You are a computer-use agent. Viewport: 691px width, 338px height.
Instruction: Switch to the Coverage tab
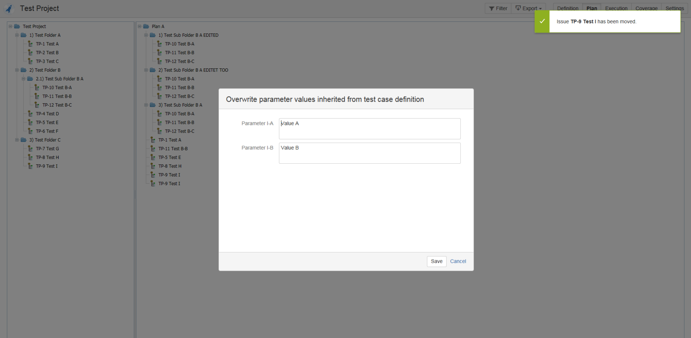coord(646,8)
